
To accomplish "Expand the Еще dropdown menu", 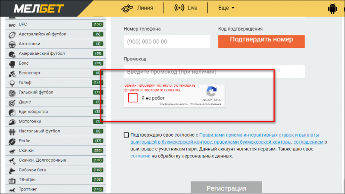I will [x=226, y=8].
